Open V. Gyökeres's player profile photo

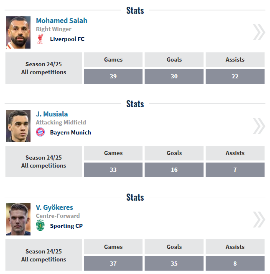pos(18,220)
